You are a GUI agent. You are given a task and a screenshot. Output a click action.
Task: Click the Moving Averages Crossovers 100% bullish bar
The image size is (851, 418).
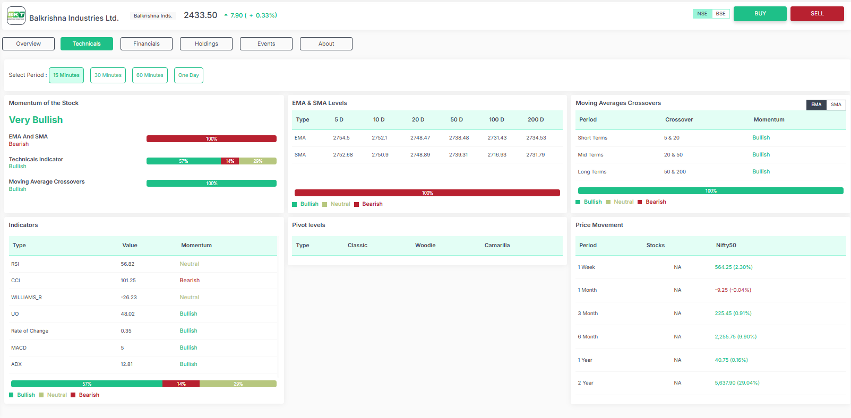711,191
